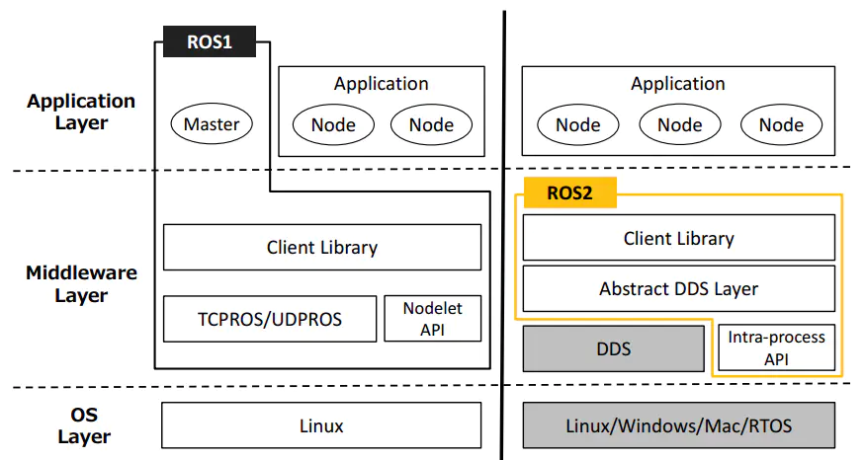Click the OS Layer heading
Image resolution: width=865 pixels, height=460 pixels.
pyautogui.click(x=83, y=425)
